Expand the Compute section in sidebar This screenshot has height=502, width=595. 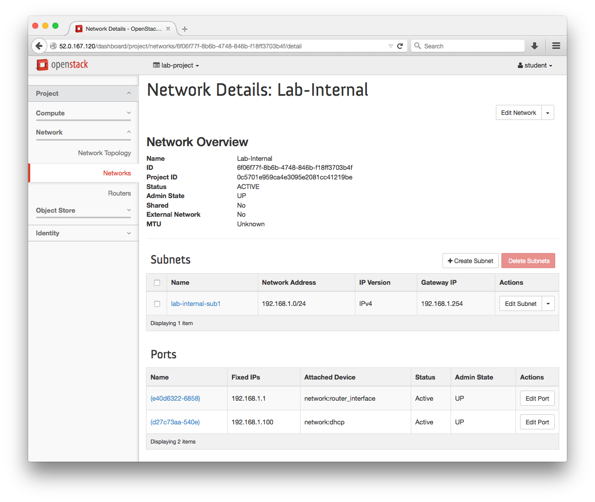83,113
